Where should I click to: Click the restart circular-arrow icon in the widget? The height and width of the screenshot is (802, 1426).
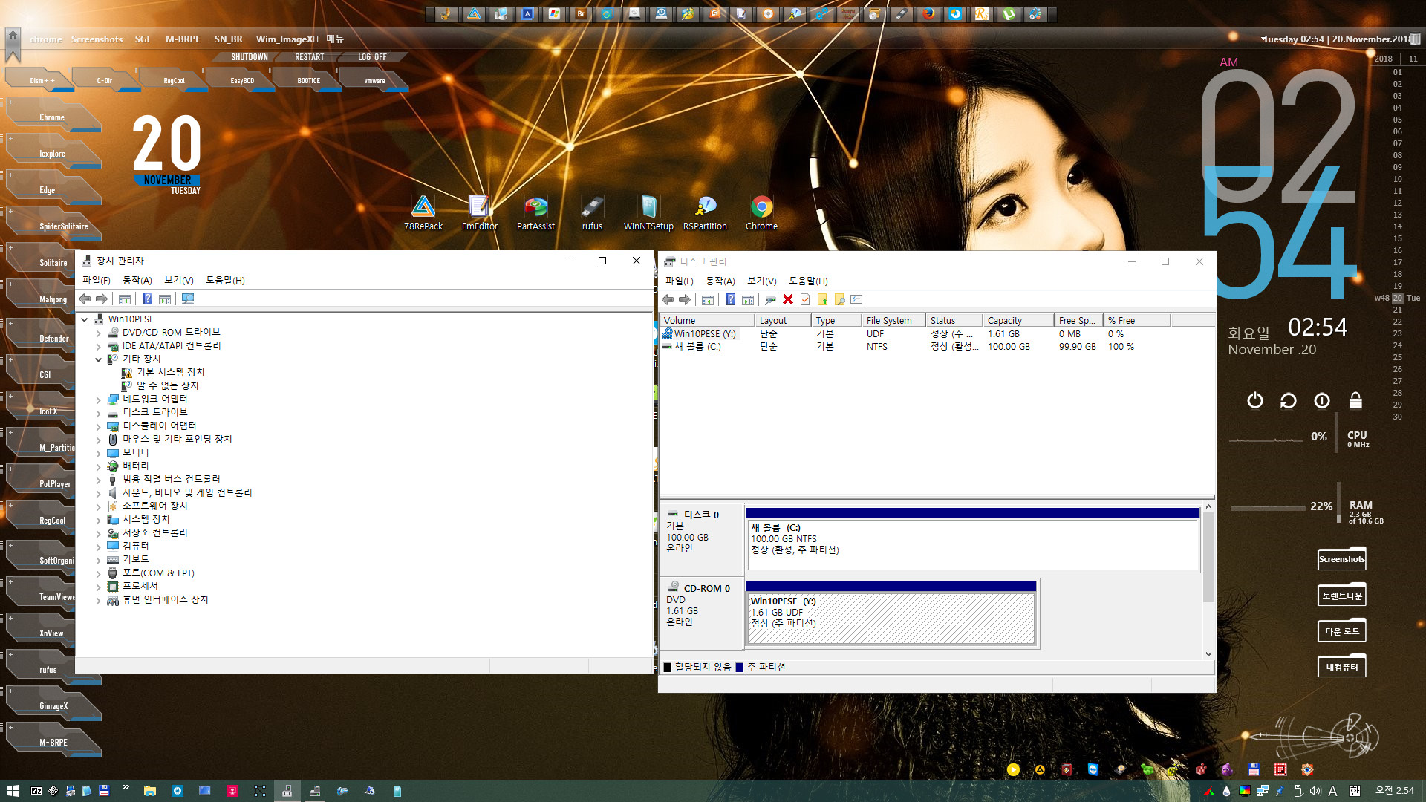click(1289, 401)
